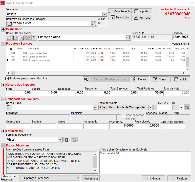The width and height of the screenshot is (195, 182).
Task: Expand the Destinatário section
Action: (x=3, y=29)
